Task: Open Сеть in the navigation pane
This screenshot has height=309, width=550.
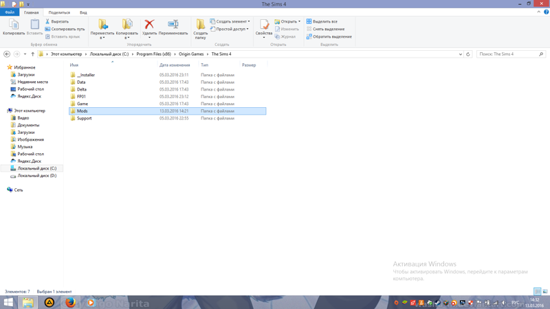Action: 14,190
